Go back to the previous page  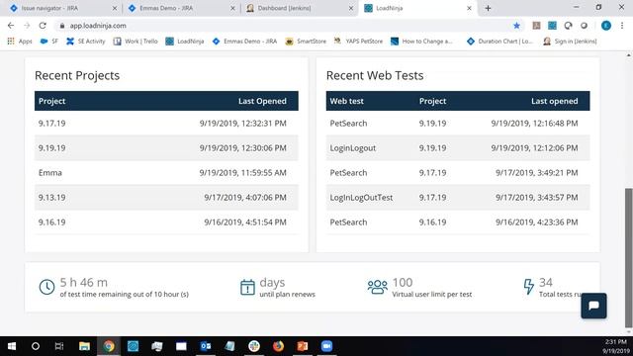(11, 26)
